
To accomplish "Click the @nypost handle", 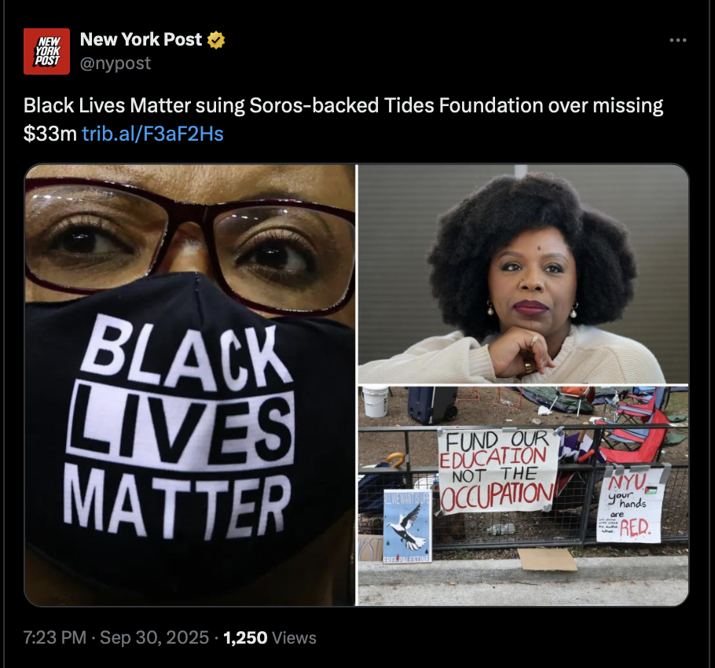I will click(115, 64).
